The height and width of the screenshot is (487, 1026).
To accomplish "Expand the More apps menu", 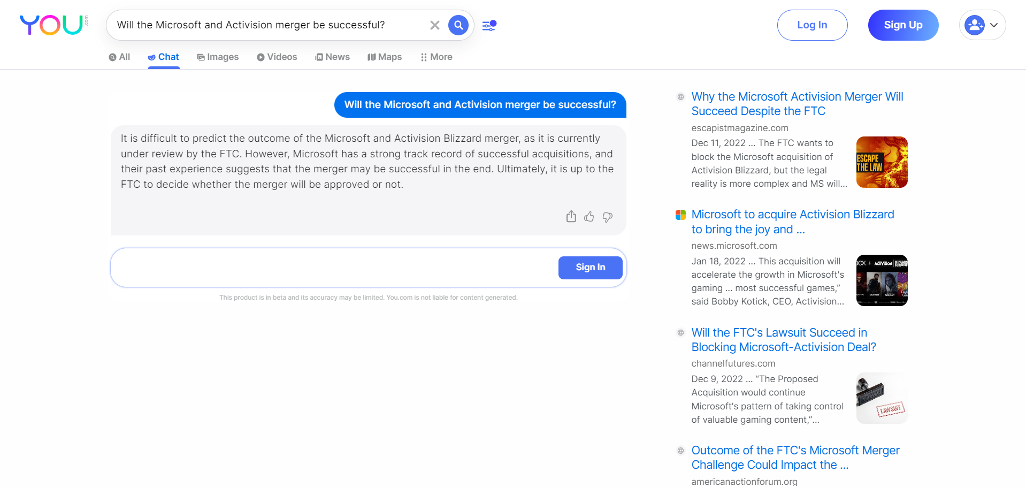I will tap(437, 57).
